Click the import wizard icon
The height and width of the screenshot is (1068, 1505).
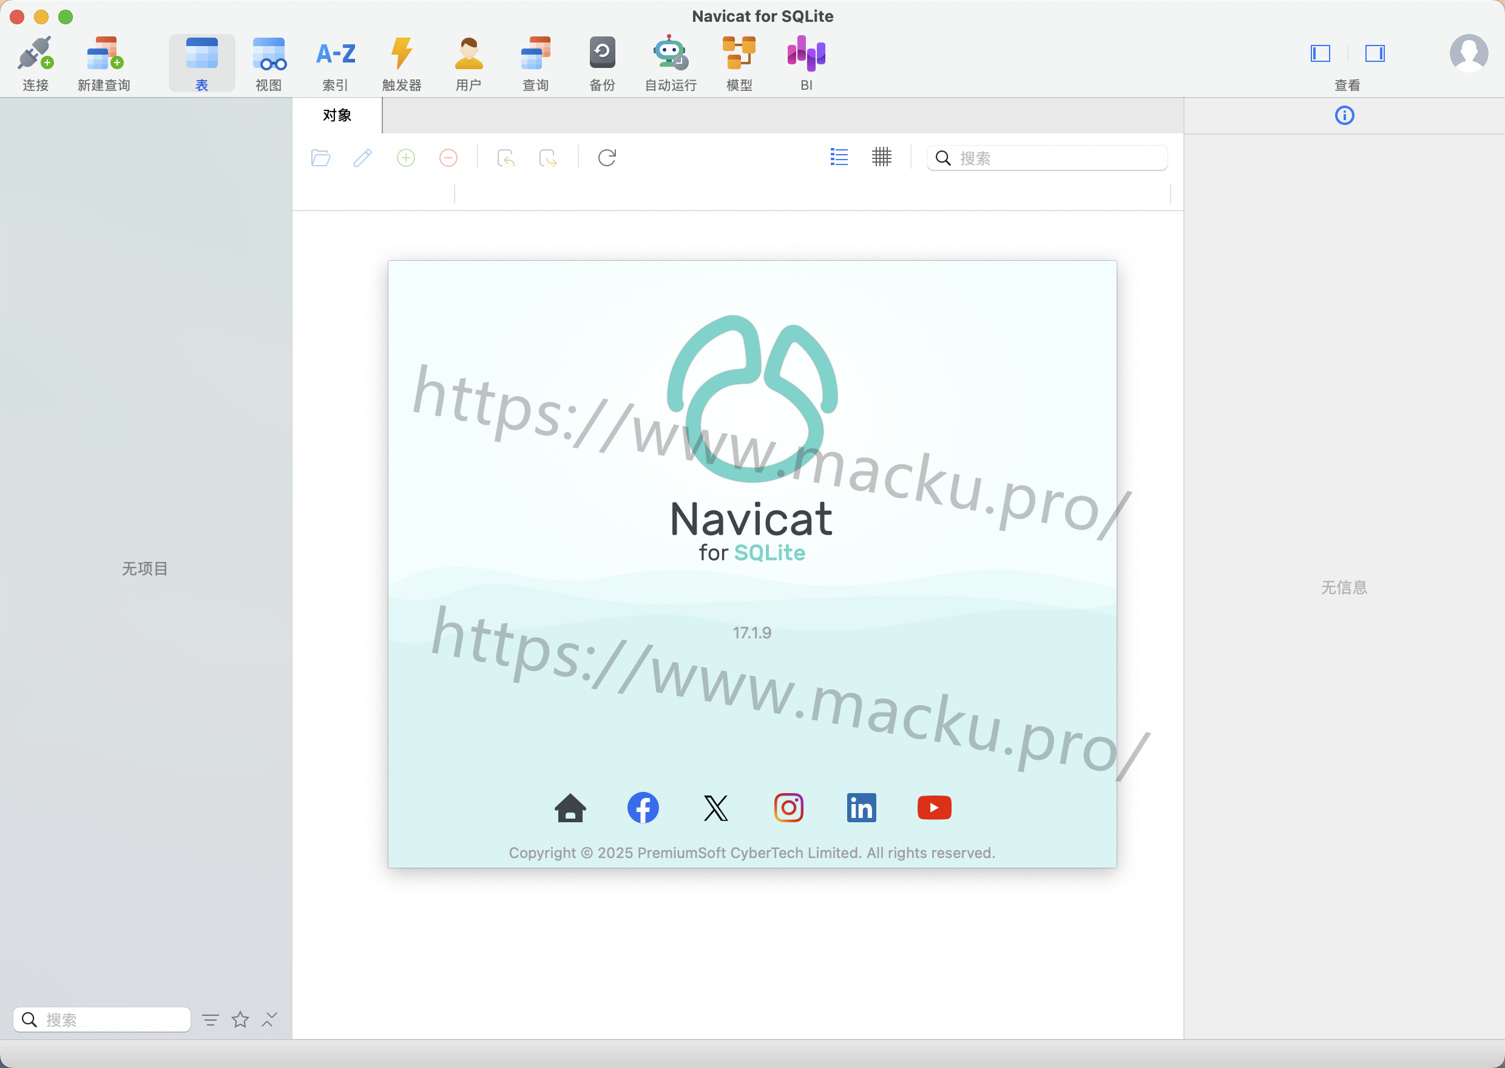click(506, 158)
